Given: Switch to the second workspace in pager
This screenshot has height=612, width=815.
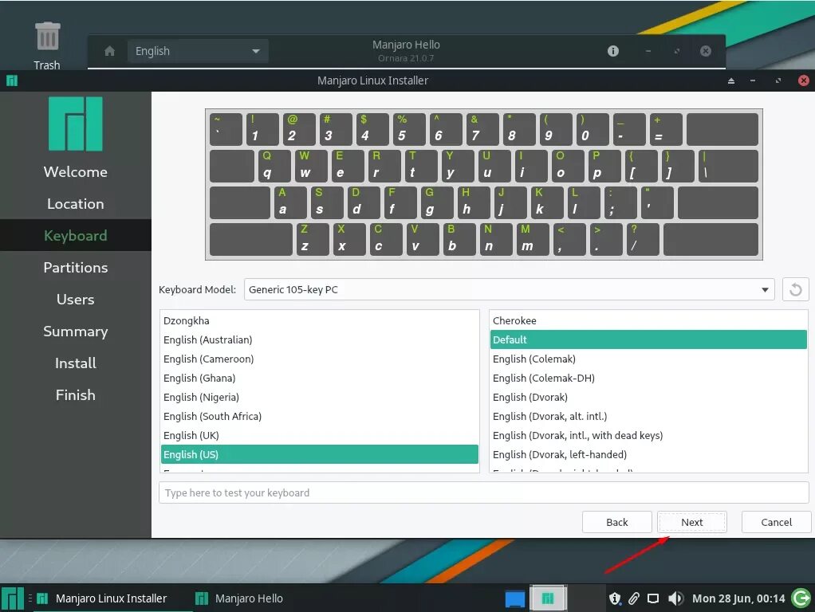Looking at the screenshot, I should pyautogui.click(x=548, y=598).
